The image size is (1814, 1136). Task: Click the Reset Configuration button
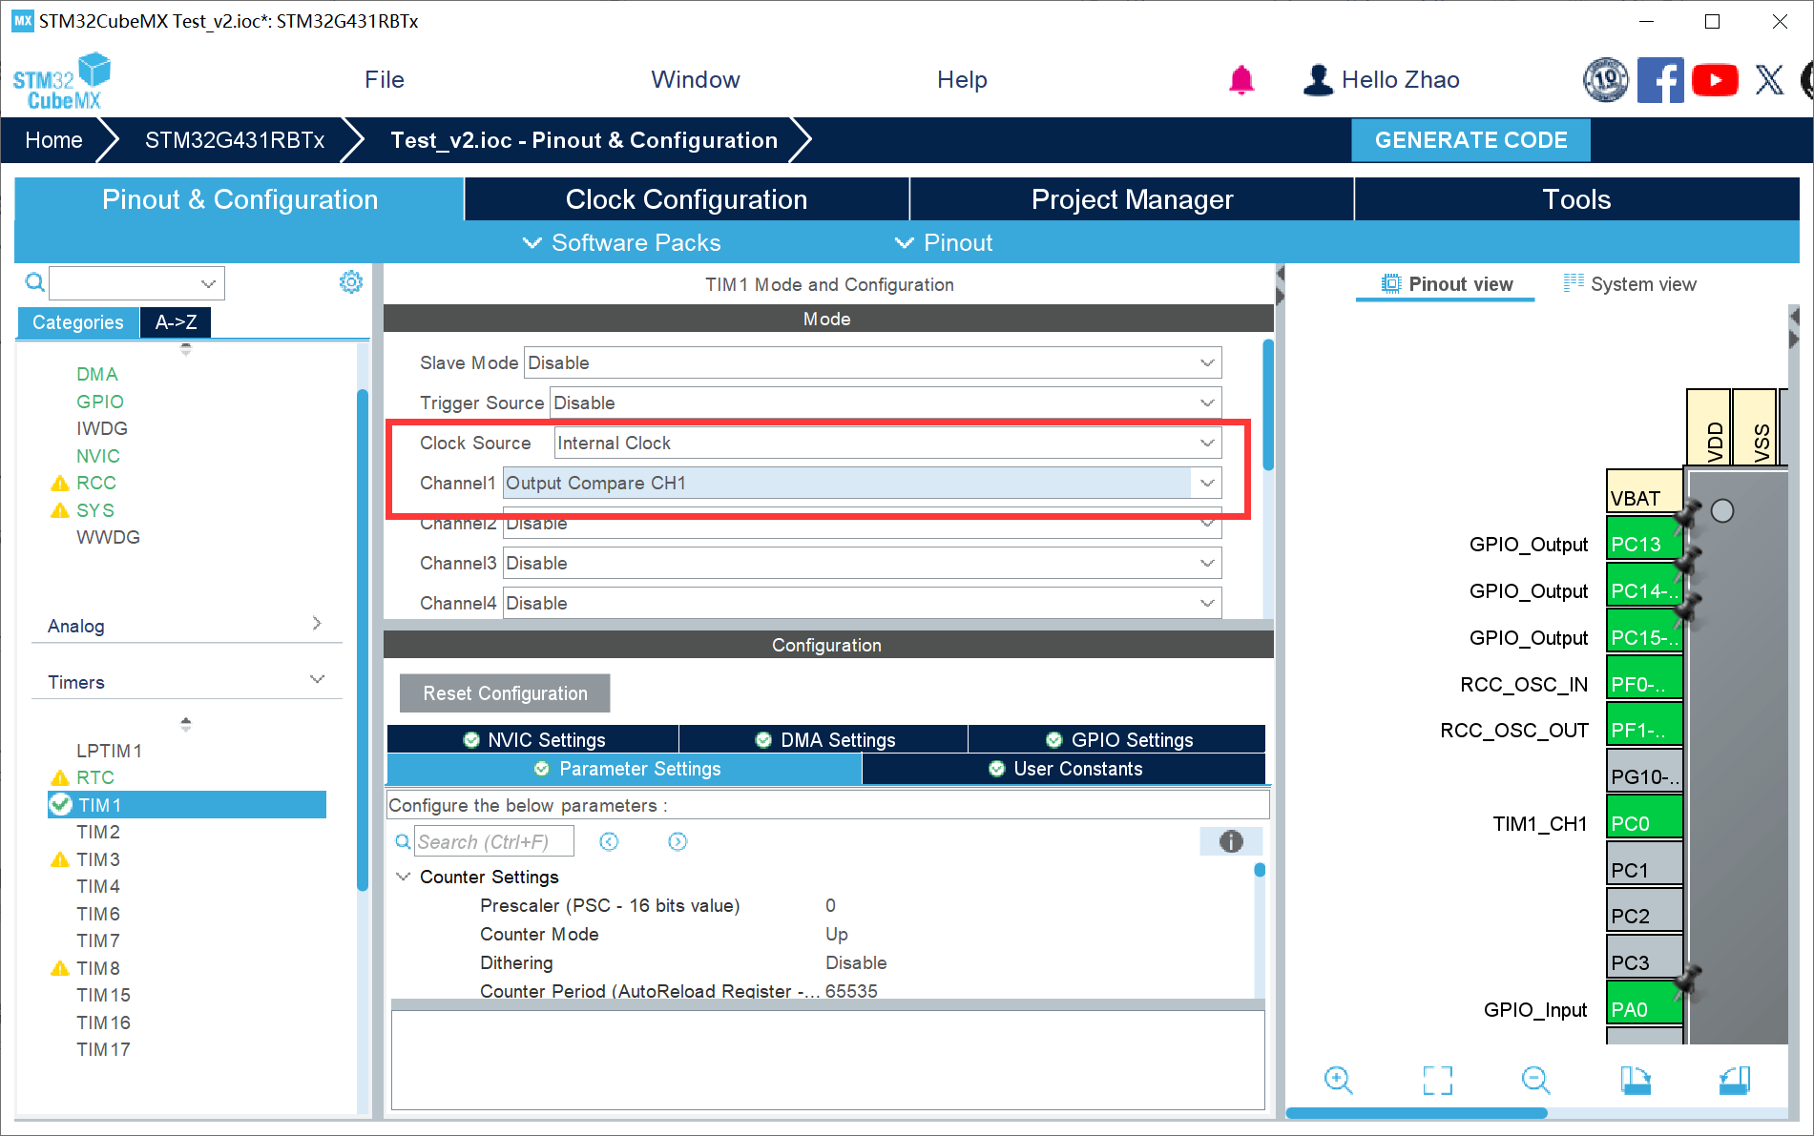pyautogui.click(x=505, y=693)
